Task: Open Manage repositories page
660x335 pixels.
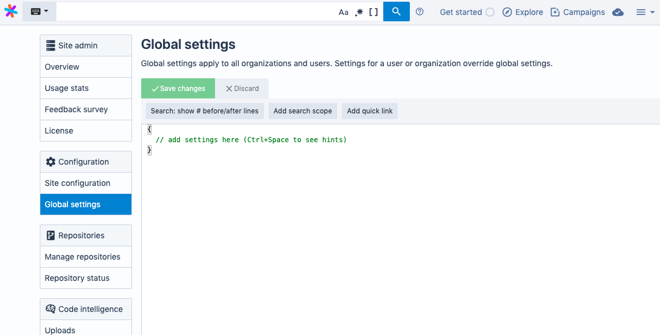Action: point(86,257)
